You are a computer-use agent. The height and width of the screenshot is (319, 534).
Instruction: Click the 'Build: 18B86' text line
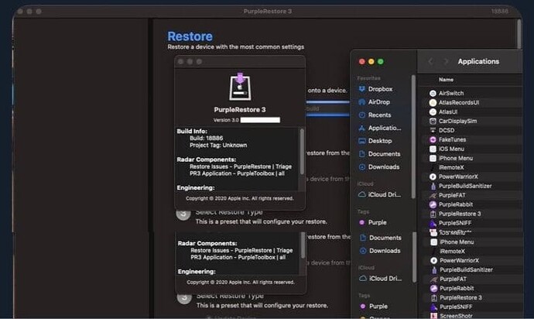point(206,138)
